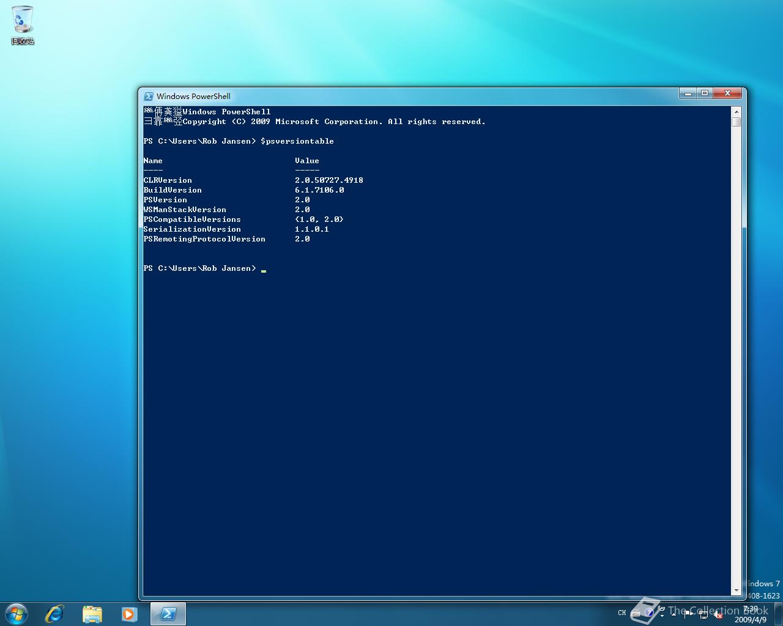Click the BuildVersion value 6.1.7106.0
This screenshot has height=626, width=783.
click(319, 190)
